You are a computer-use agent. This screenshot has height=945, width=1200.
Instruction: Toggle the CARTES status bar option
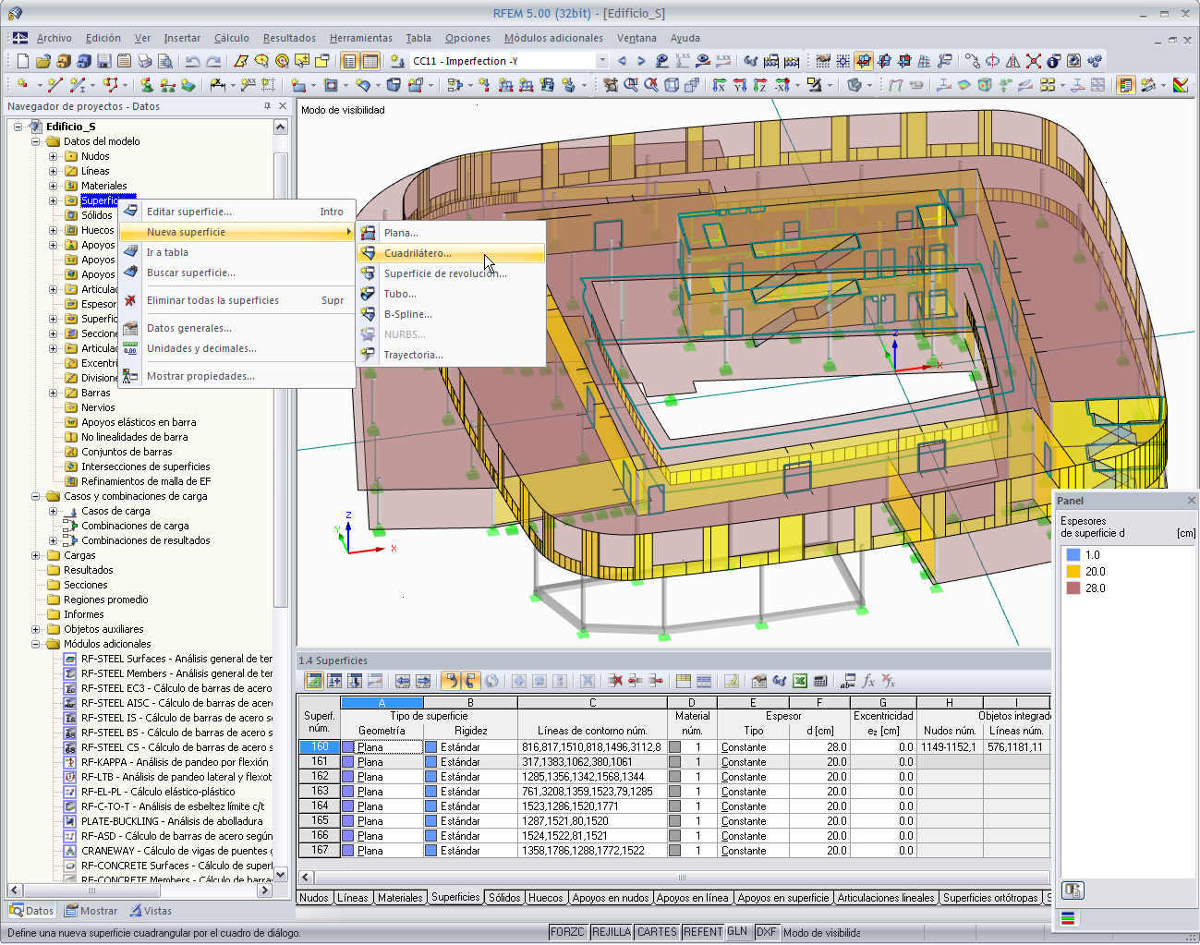pos(657,932)
